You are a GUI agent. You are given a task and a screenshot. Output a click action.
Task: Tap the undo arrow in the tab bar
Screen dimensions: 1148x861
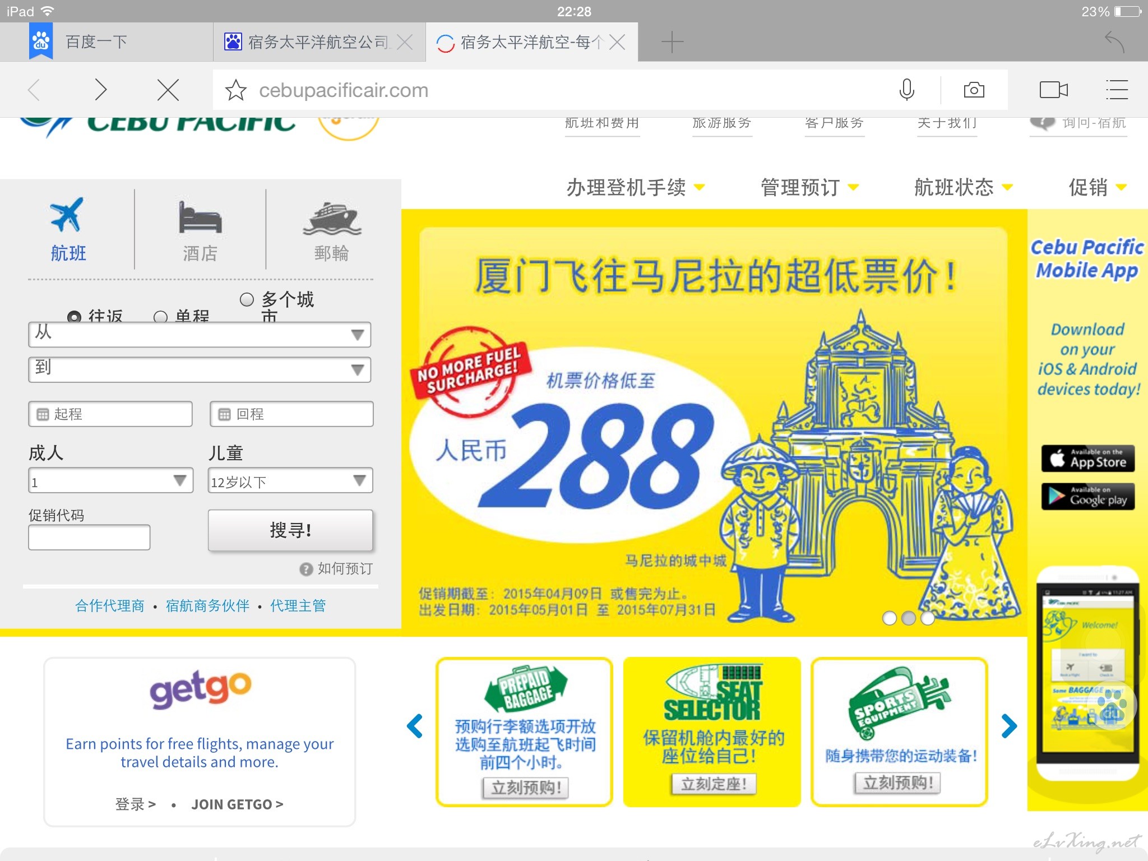coord(1114,42)
